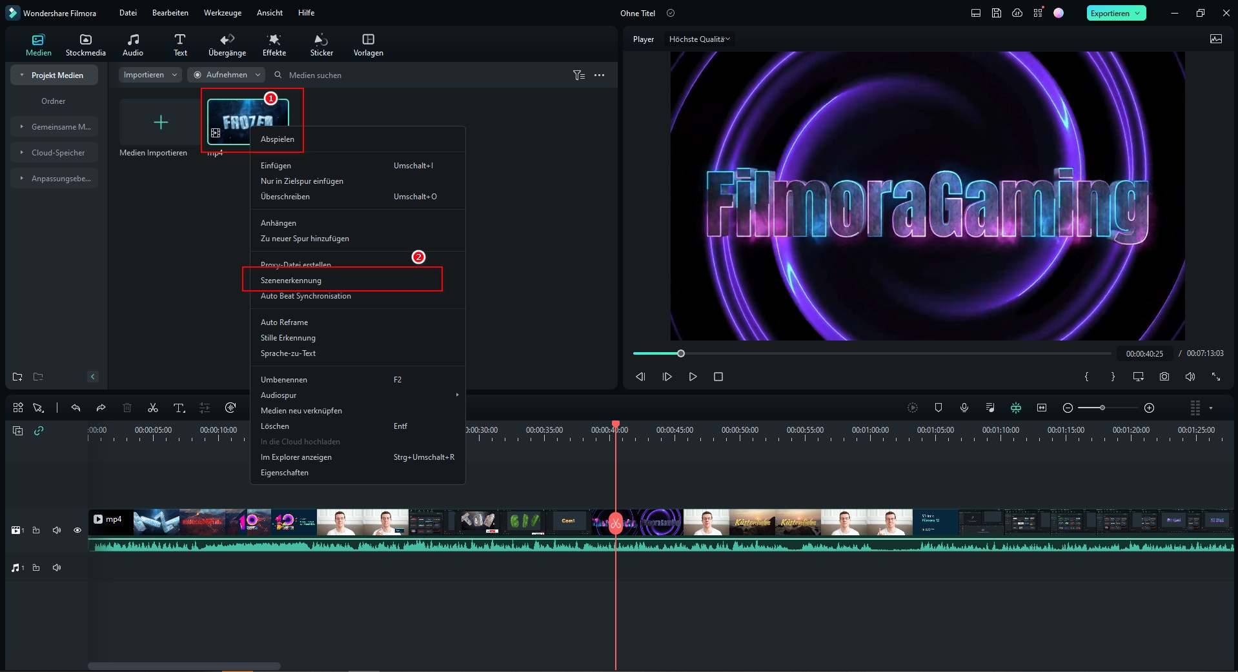
Task: Click the Exportieren button
Action: coord(1116,13)
